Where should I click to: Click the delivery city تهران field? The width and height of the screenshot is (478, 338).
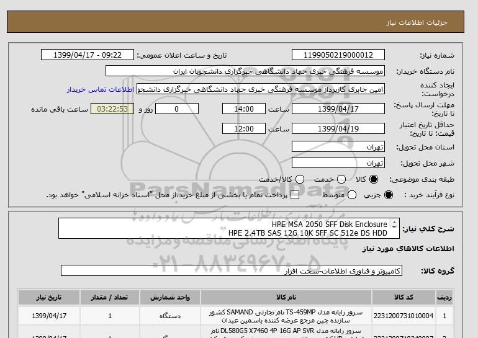338,162
